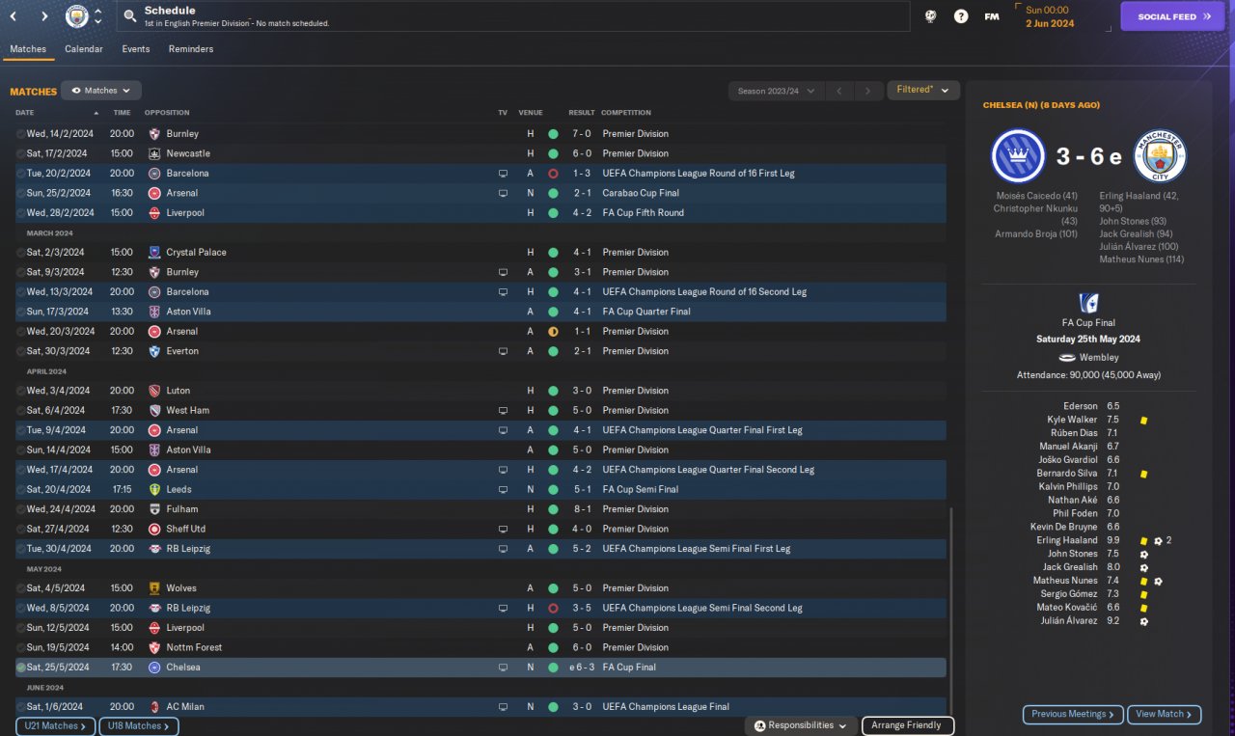
Task: Open the Matches view dropdown
Action: 101,91
